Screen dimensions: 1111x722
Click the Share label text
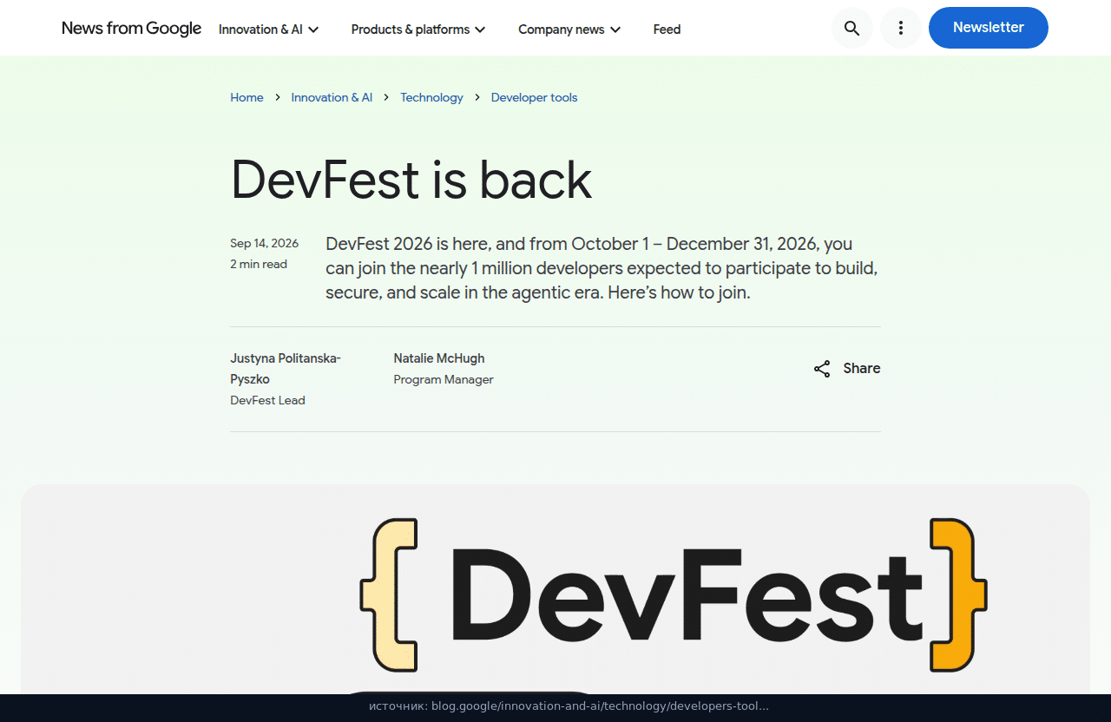coord(862,369)
